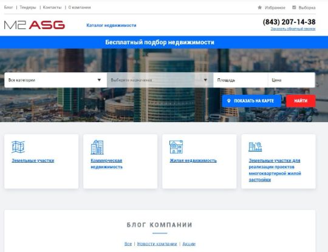328x252 pixels.
Task: Click the multi-apartment development plots icon
Action: 255,147
